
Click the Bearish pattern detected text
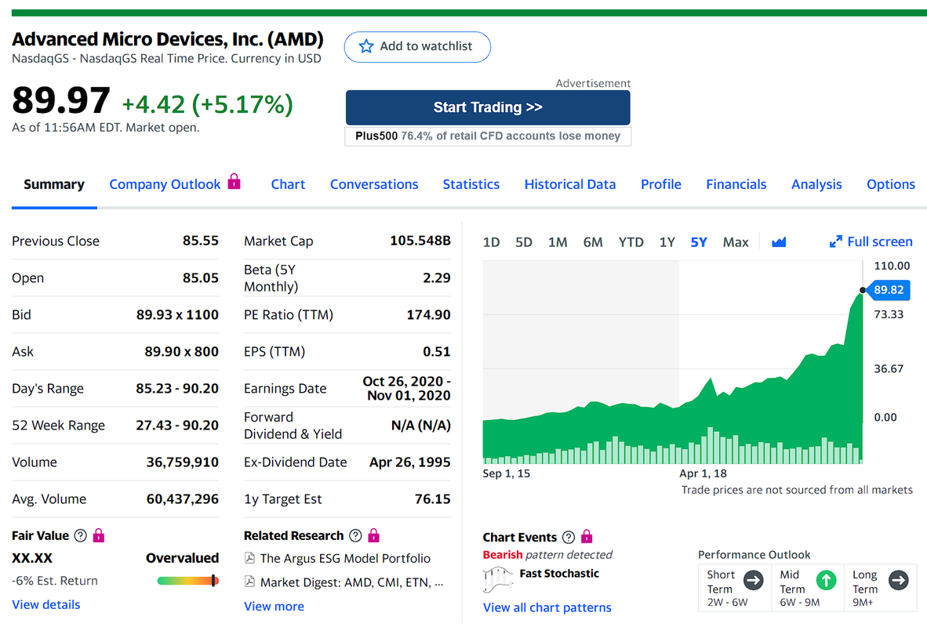pos(547,554)
